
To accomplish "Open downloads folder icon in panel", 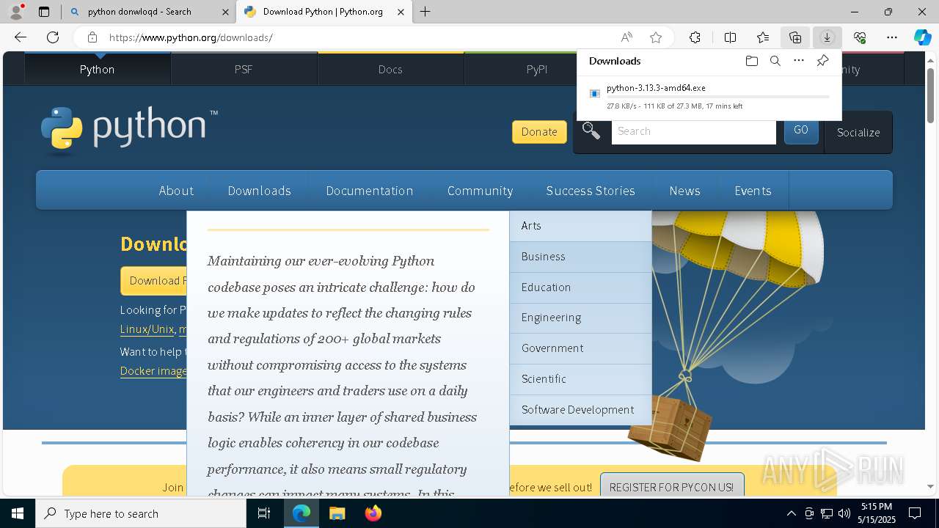I will click(751, 61).
